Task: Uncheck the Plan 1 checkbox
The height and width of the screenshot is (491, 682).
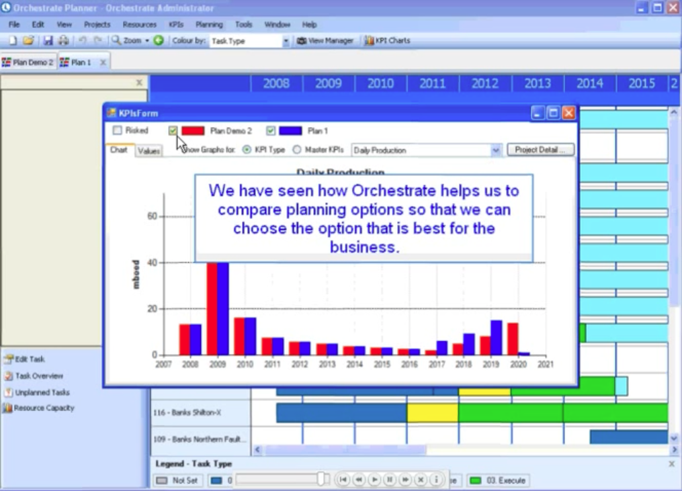Action: point(271,130)
